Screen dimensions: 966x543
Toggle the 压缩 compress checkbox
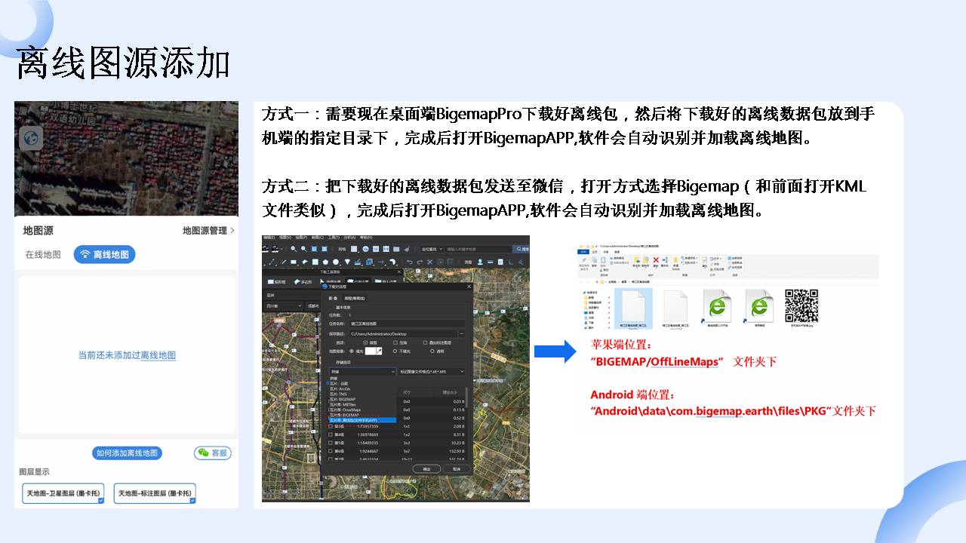coord(395,342)
